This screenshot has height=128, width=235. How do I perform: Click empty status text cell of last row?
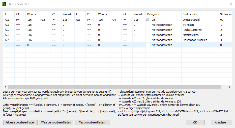[200, 45]
